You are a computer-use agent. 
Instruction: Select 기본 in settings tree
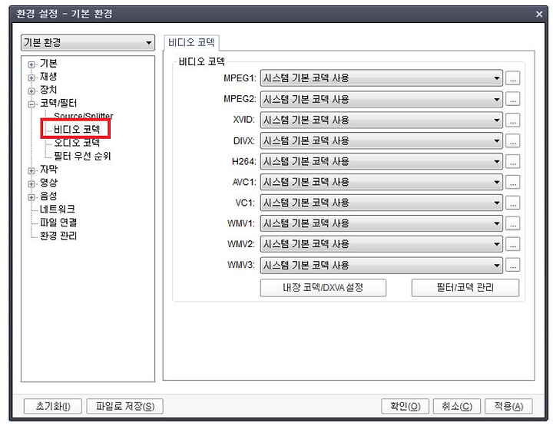coord(48,64)
